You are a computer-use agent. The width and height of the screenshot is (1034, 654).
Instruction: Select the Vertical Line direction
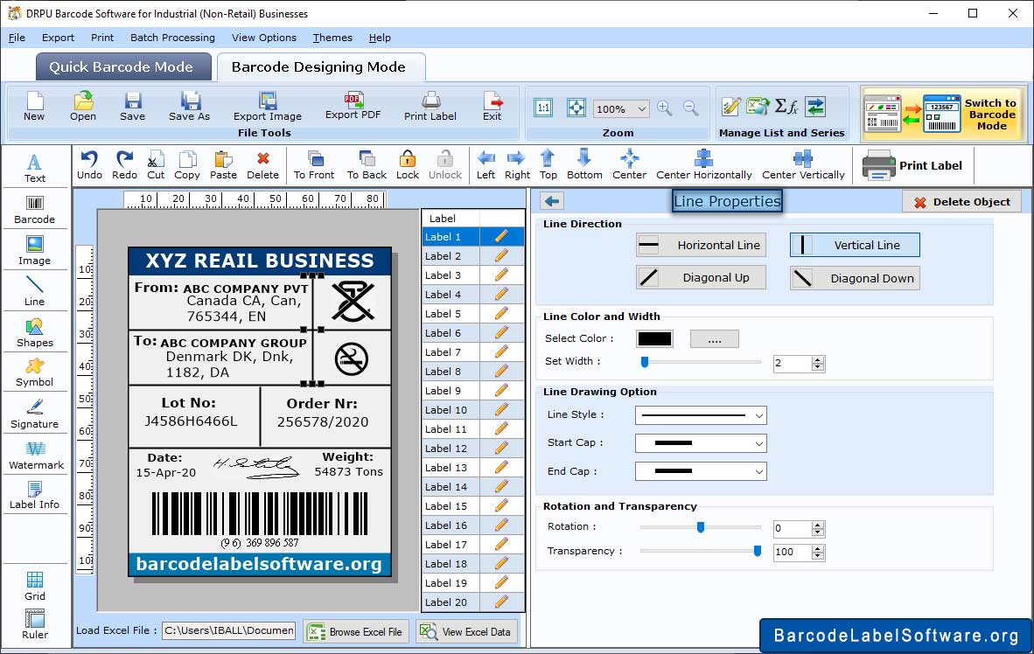pyautogui.click(x=854, y=246)
